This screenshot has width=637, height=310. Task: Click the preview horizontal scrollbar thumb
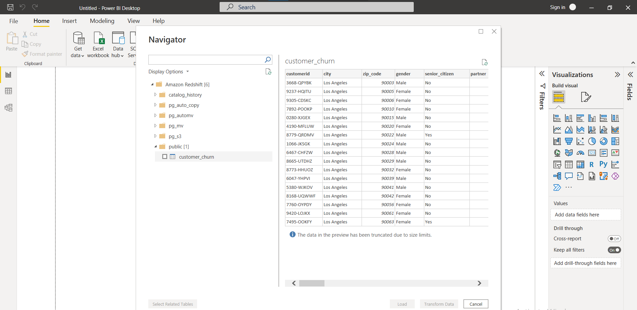click(x=312, y=283)
